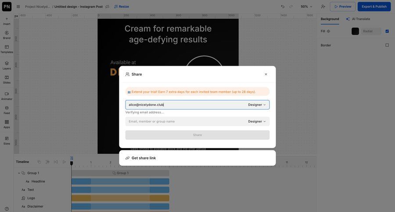Collapse Group 1 in the timeline
The width and height of the screenshot is (395, 212).
(19, 173)
